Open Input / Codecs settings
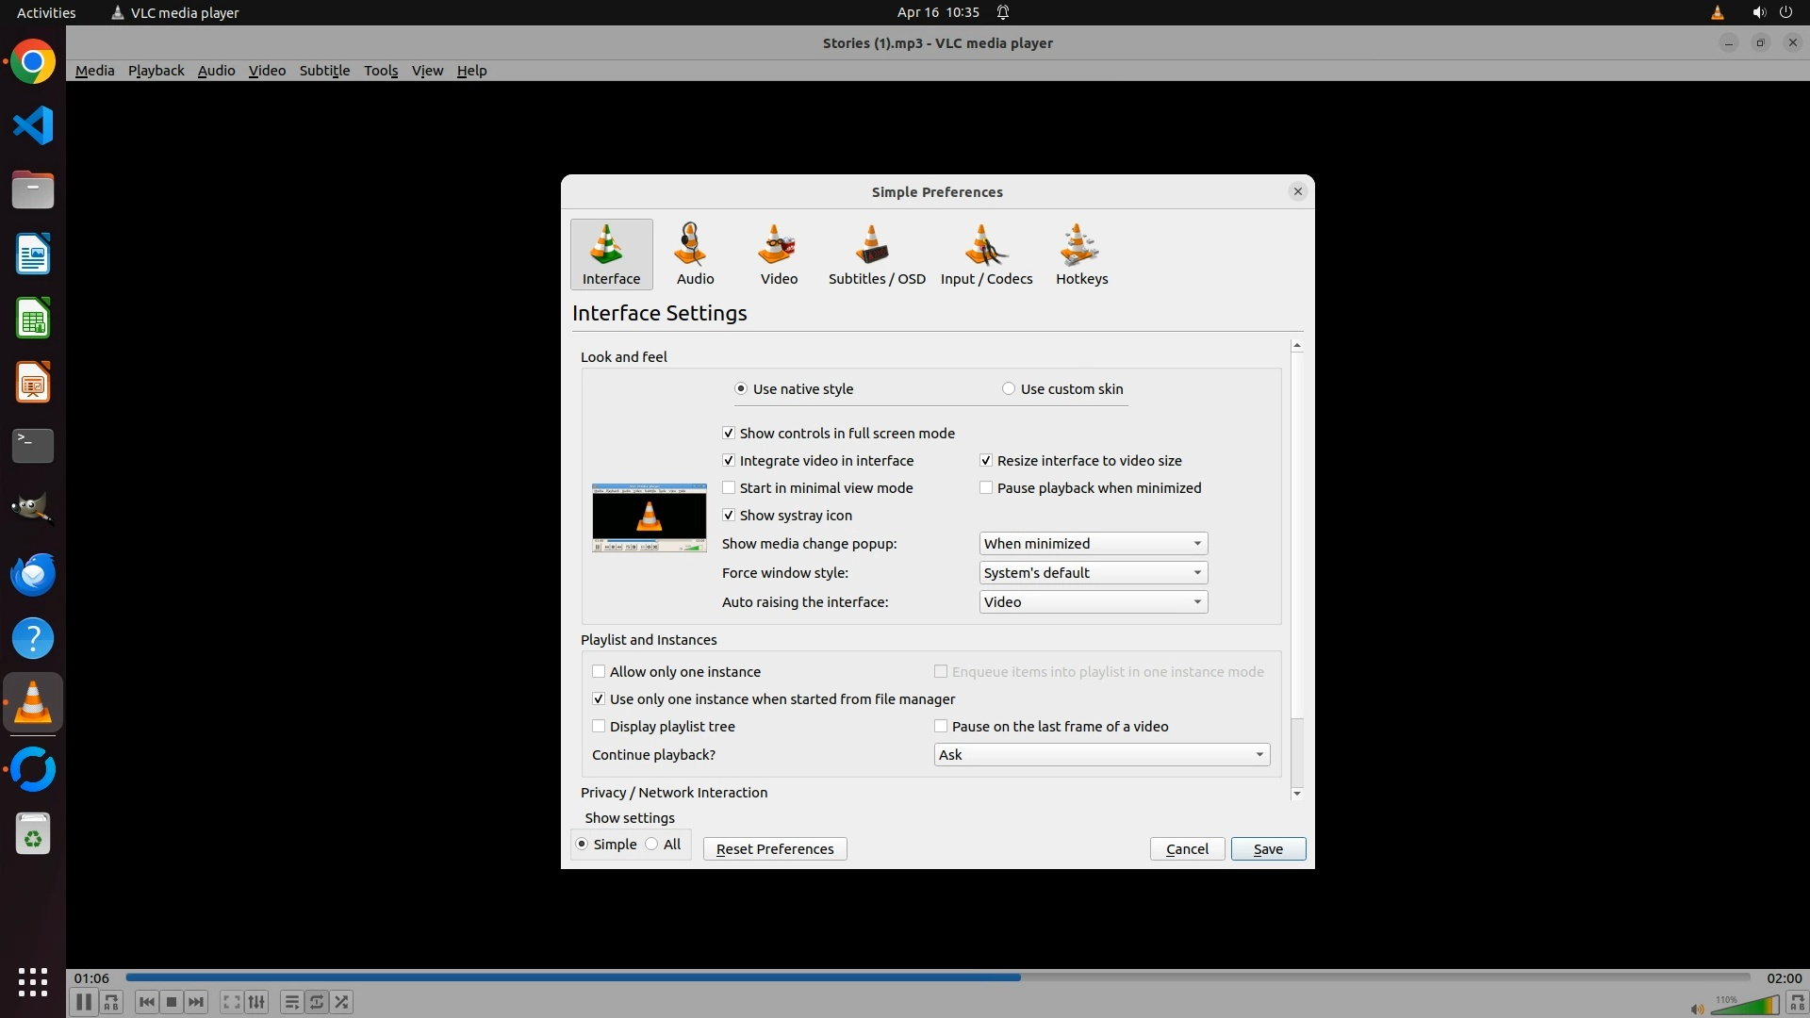The height and width of the screenshot is (1018, 1810). [986, 254]
